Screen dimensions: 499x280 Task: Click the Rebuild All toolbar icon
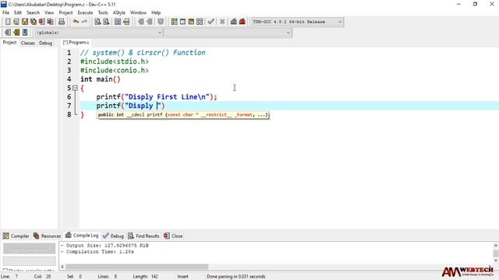(200, 22)
